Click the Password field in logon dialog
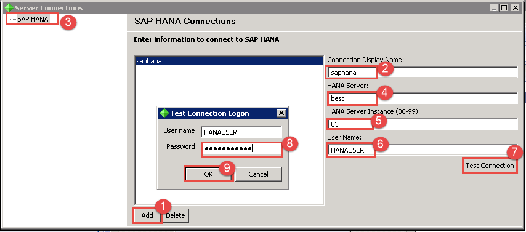 click(x=241, y=148)
